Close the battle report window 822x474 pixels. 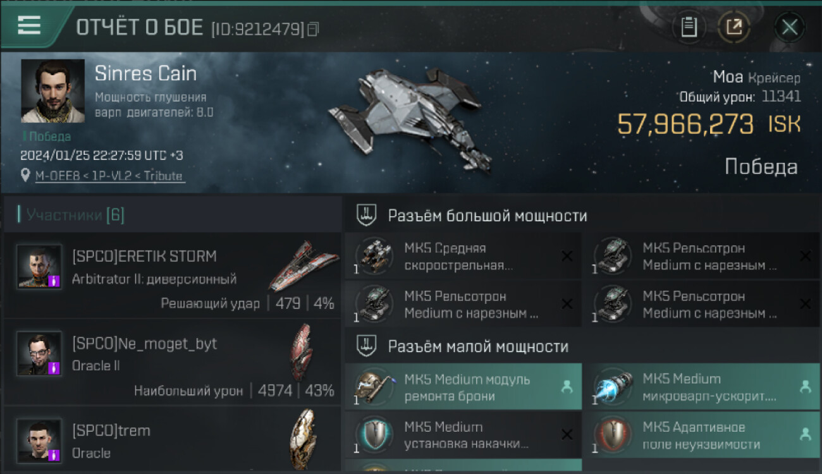pyautogui.click(x=789, y=27)
